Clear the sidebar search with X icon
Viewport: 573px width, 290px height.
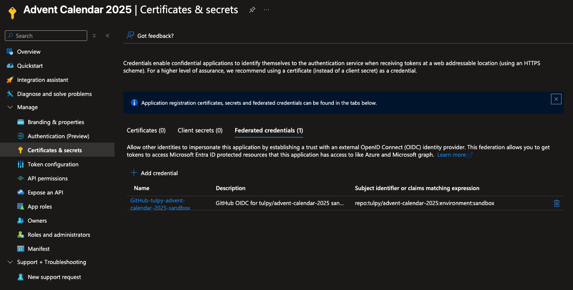pyautogui.click(x=94, y=36)
